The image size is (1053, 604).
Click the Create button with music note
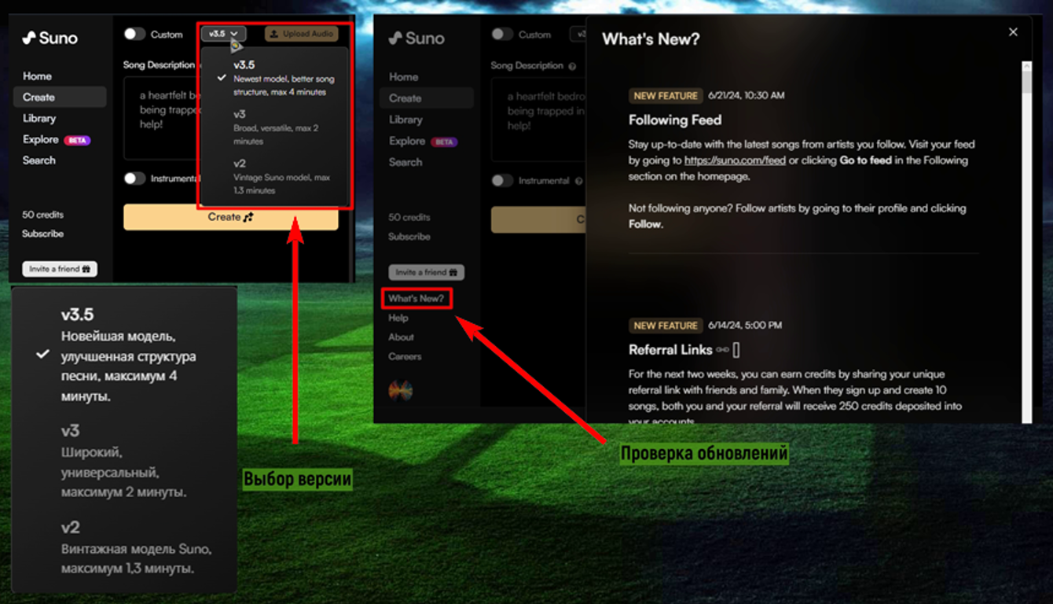click(x=230, y=217)
